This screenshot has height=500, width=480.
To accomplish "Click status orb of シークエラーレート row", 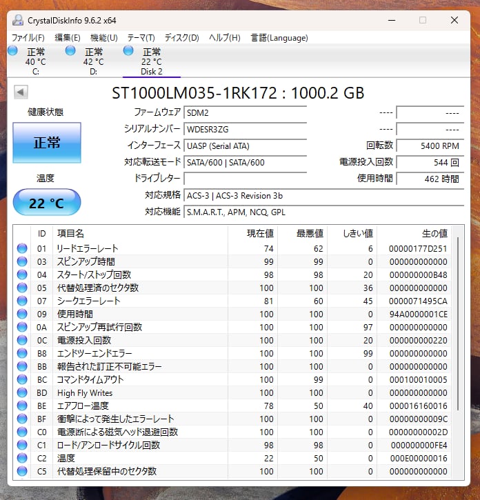I will 22,301.
